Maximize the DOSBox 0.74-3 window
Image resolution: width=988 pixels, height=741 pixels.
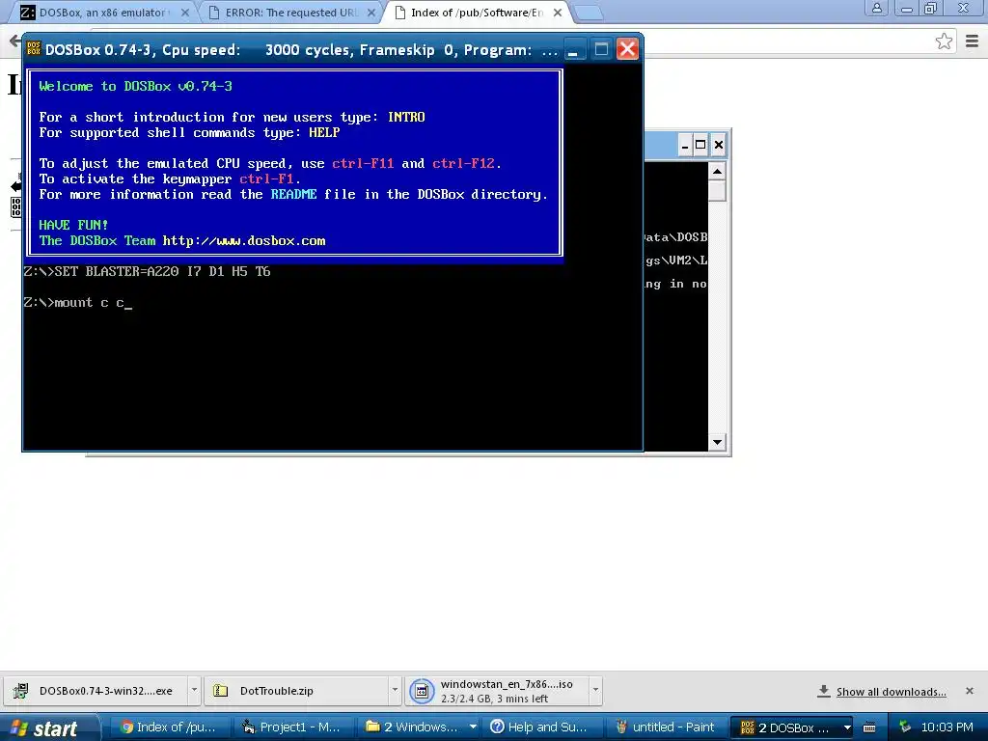point(601,49)
